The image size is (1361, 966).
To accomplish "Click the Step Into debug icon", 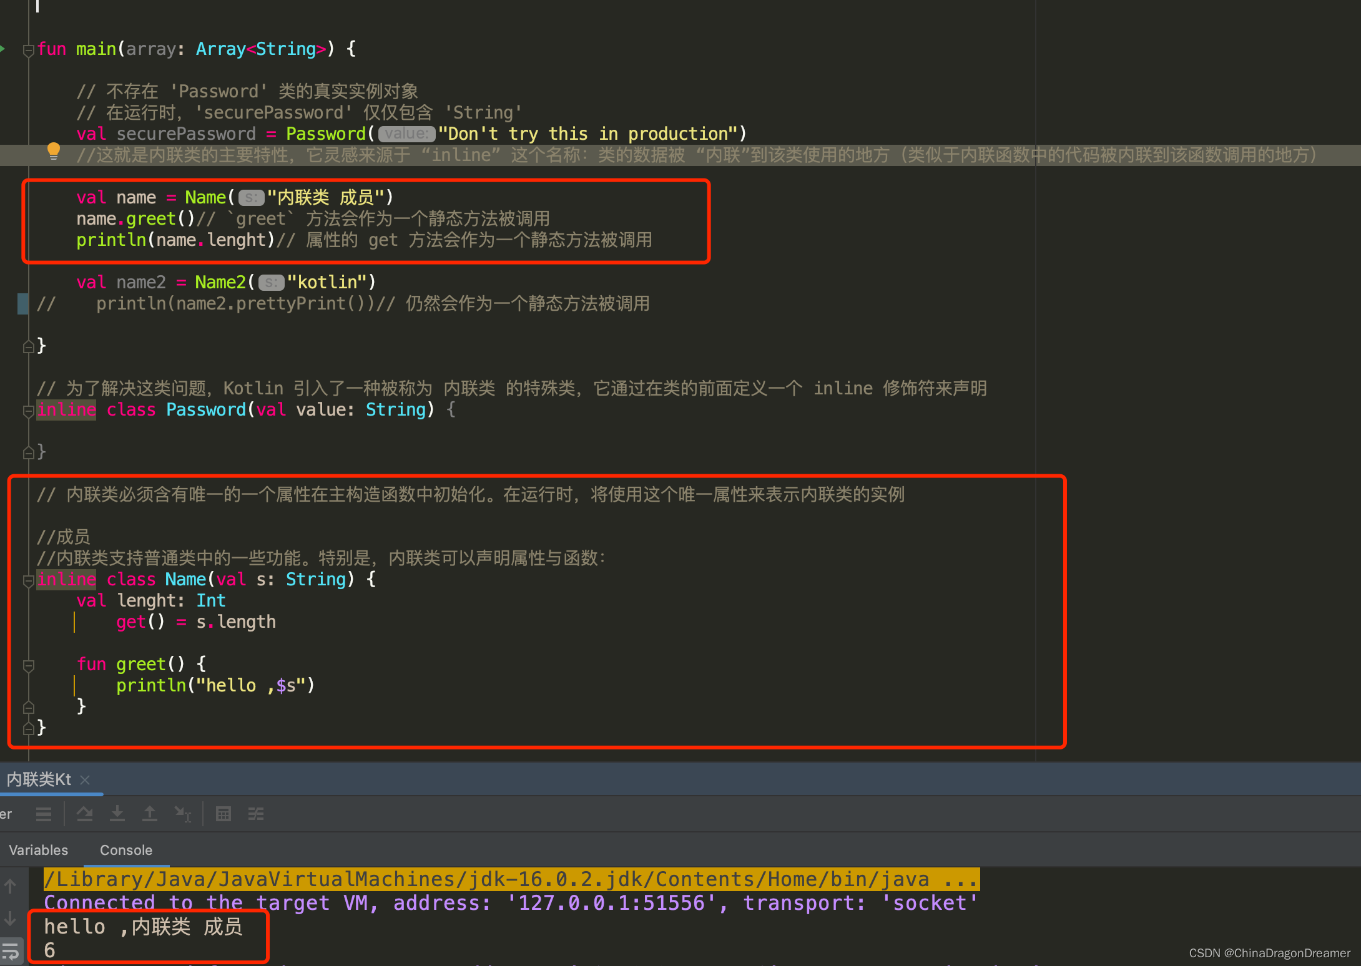I will tap(117, 814).
